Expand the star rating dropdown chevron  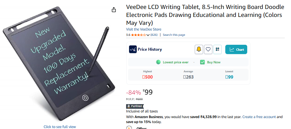coord(148,35)
